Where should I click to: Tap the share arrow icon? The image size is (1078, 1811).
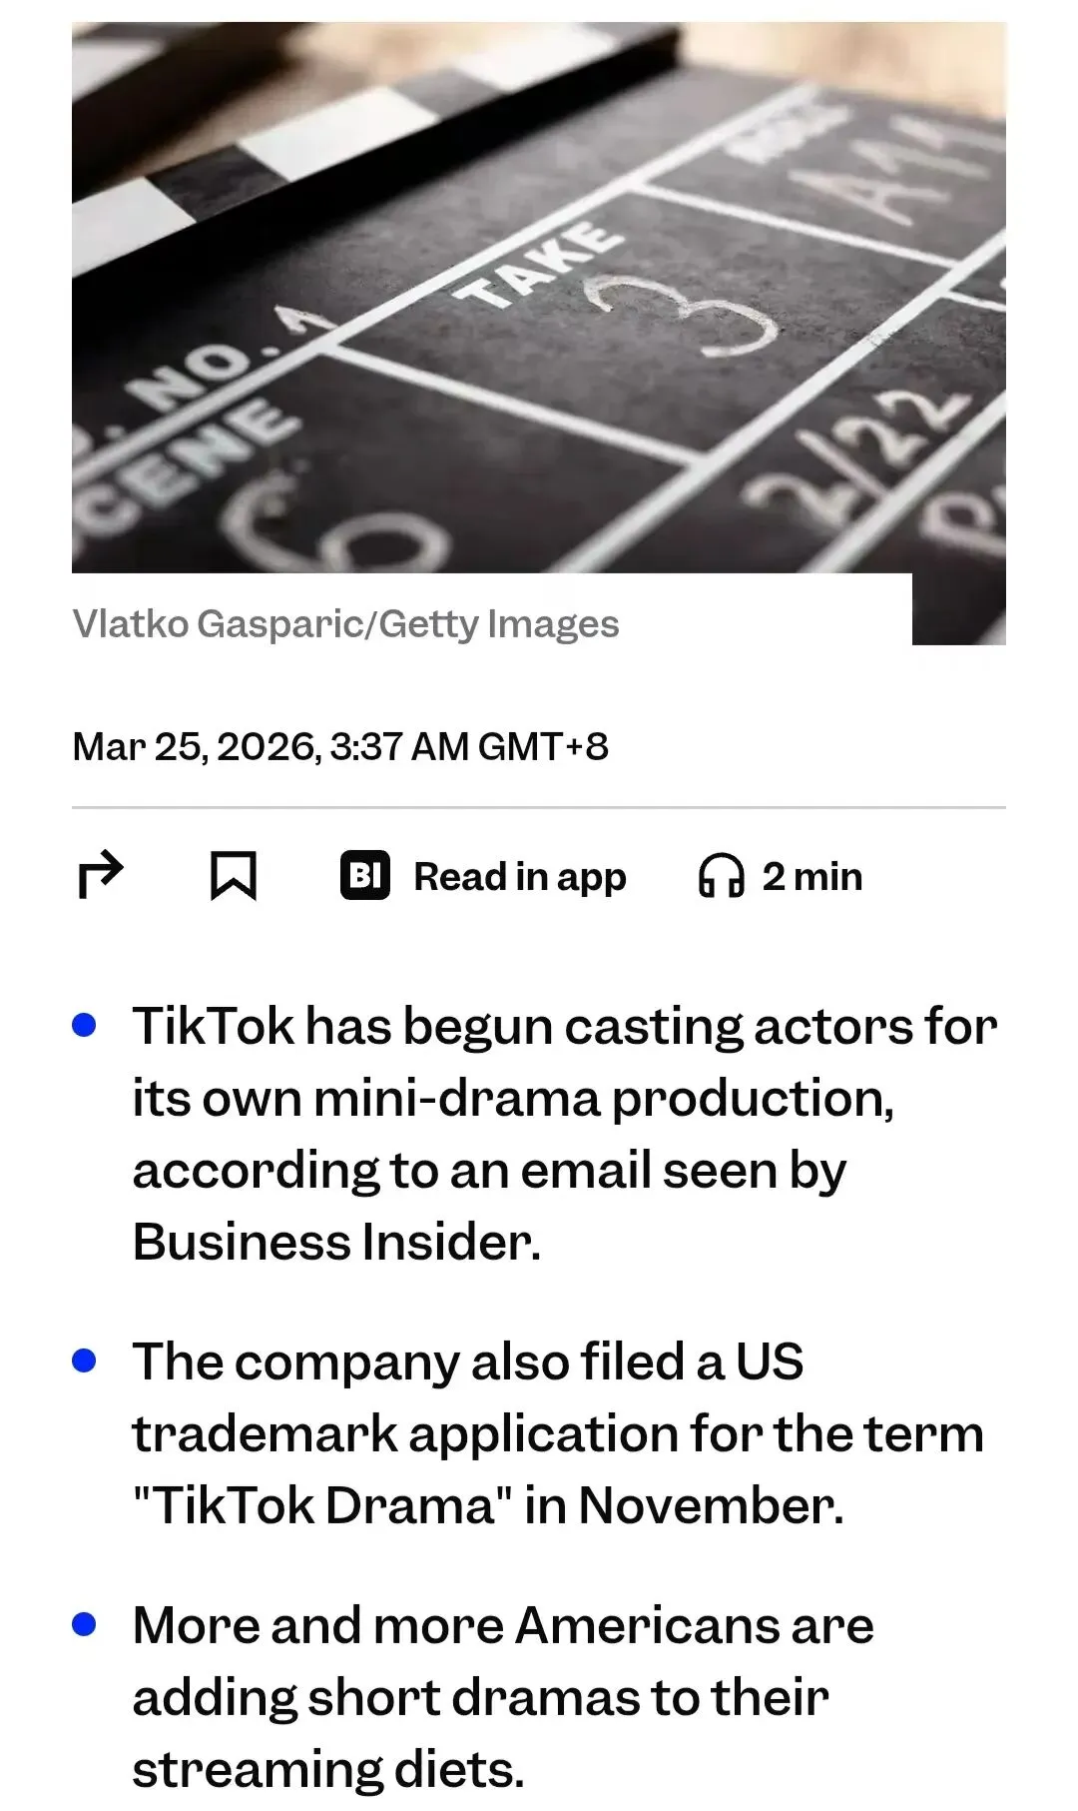click(100, 876)
